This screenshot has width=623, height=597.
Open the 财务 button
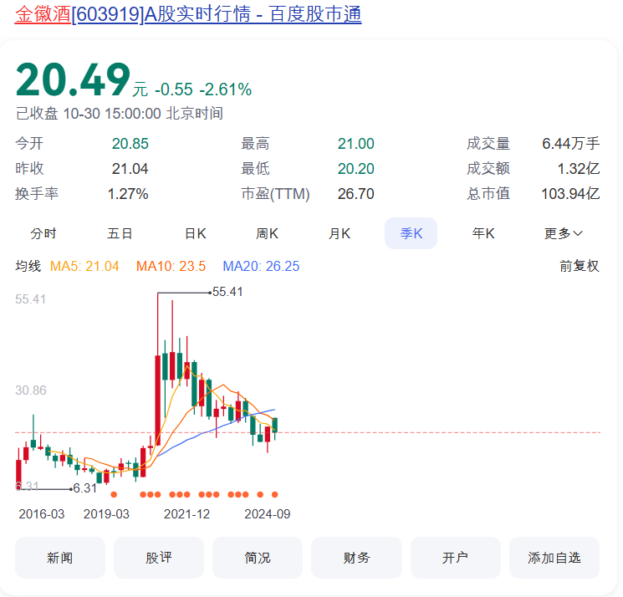(356, 558)
